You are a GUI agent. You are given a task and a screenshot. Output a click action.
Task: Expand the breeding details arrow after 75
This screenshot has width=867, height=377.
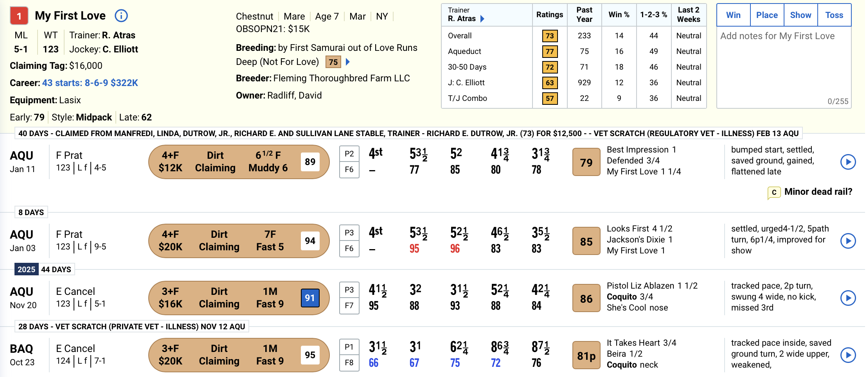click(x=347, y=62)
